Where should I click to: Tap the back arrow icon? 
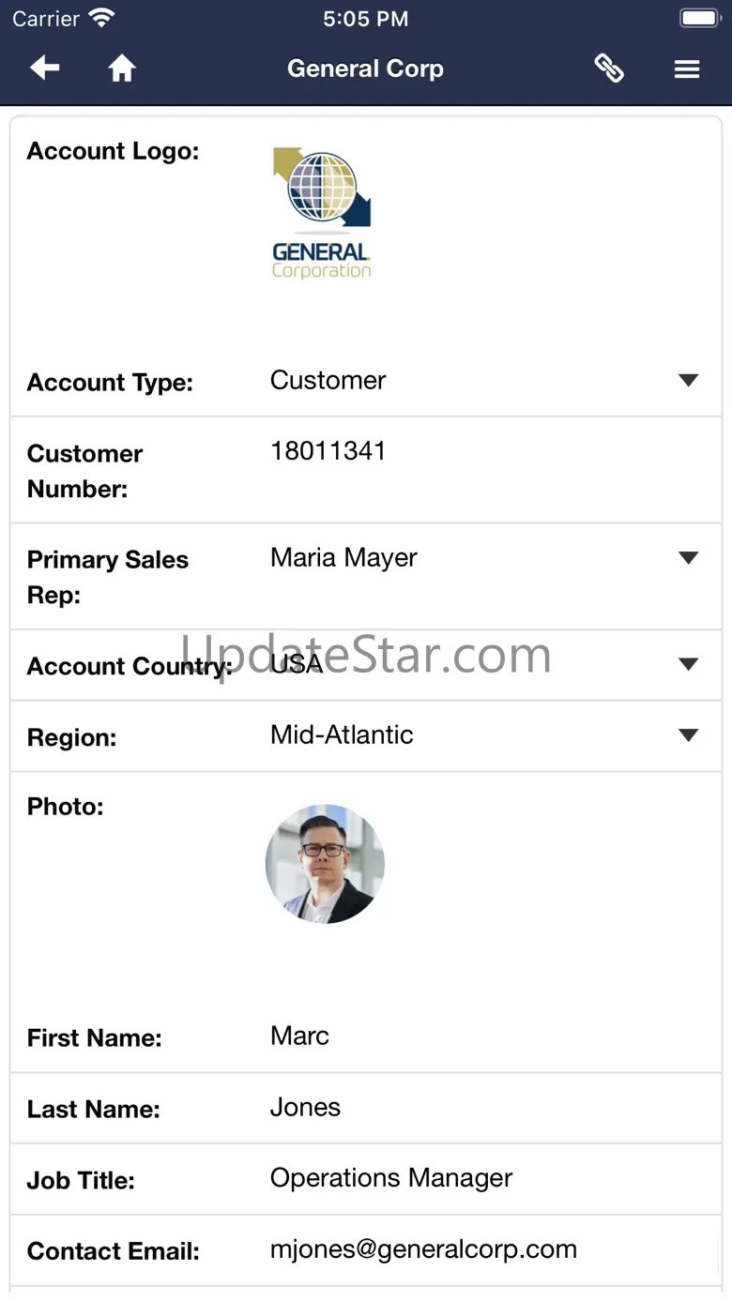pyautogui.click(x=44, y=68)
